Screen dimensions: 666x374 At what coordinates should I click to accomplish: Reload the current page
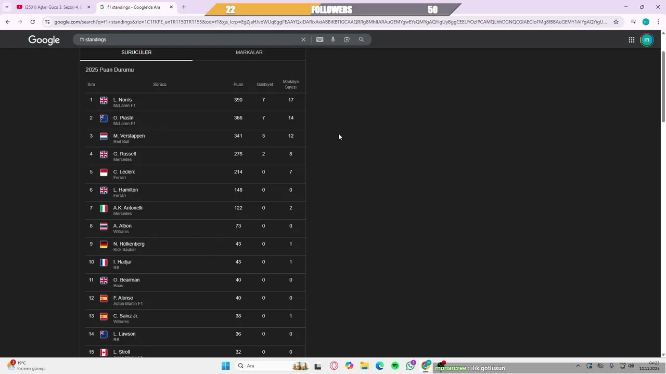point(32,22)
